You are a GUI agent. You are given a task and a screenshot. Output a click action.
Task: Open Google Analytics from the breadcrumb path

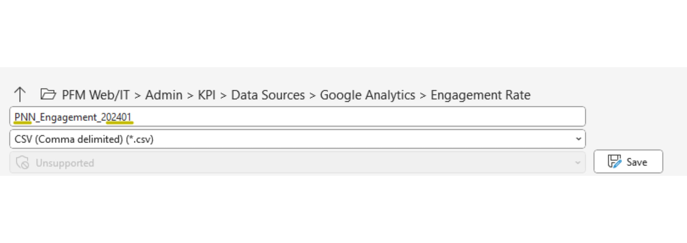367,95
